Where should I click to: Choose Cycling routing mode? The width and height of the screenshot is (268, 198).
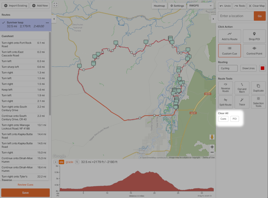click(x=228, y=68)
